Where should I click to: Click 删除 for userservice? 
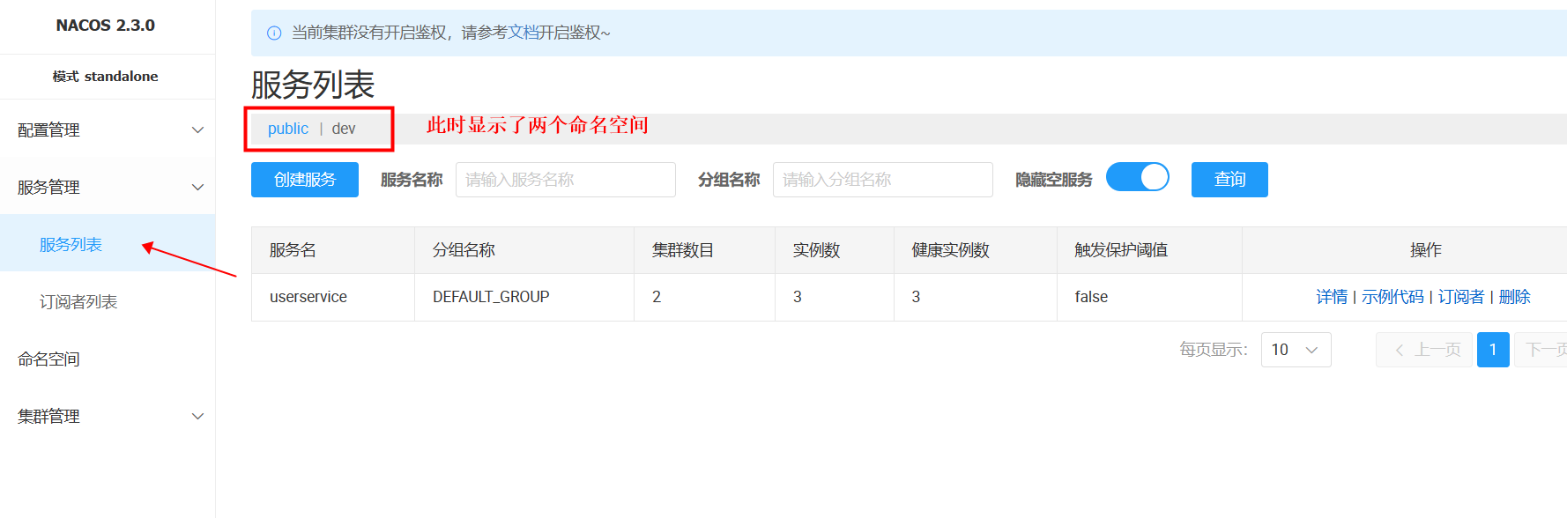1514,297
